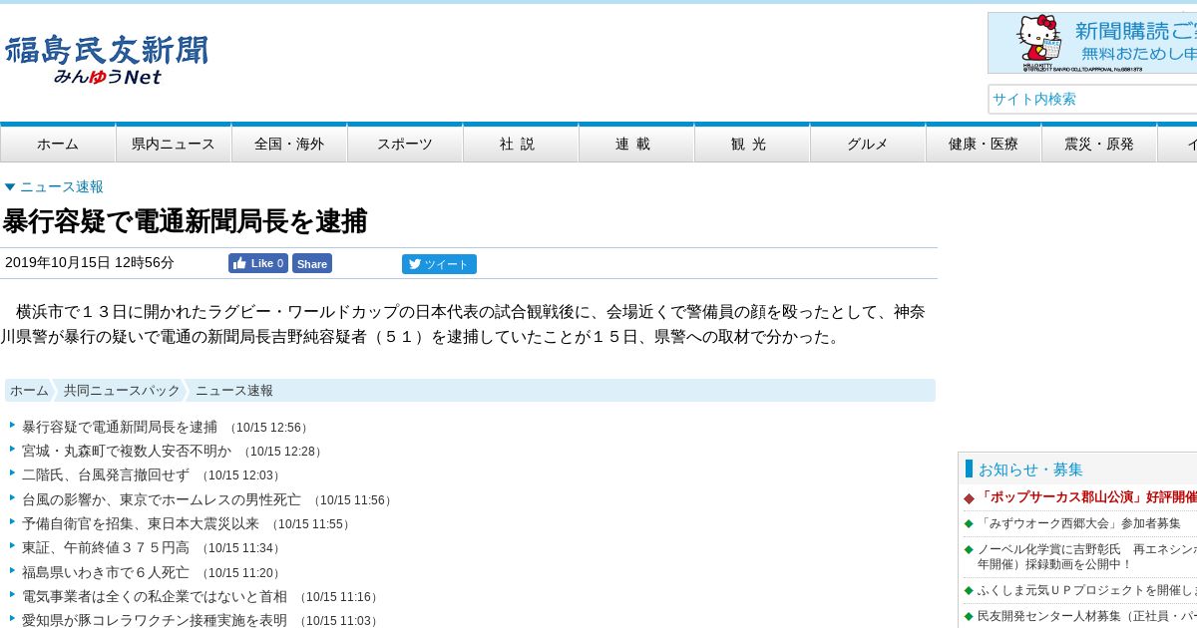Open the 連載 section
Image resolution: width=1197 pixels, height=628 pixels.
(x=636, y=144)
